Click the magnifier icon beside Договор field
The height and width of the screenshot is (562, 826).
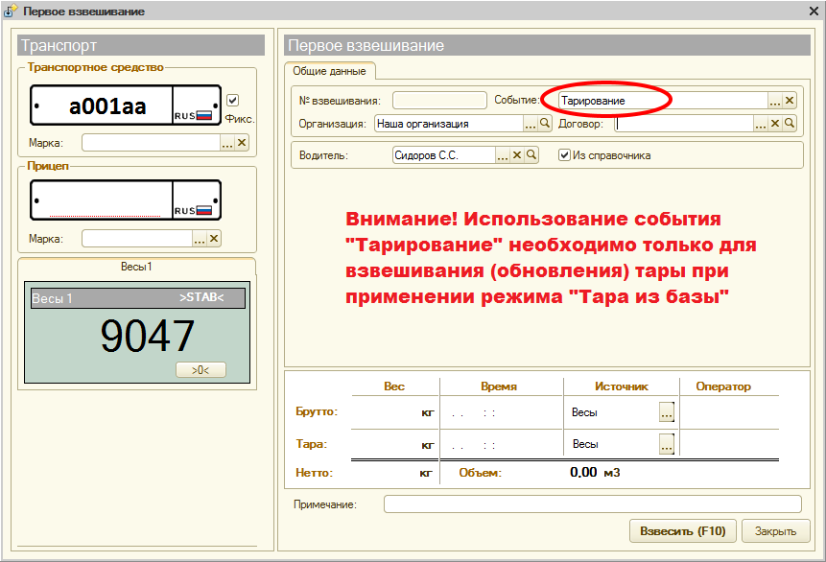[790, 124]
